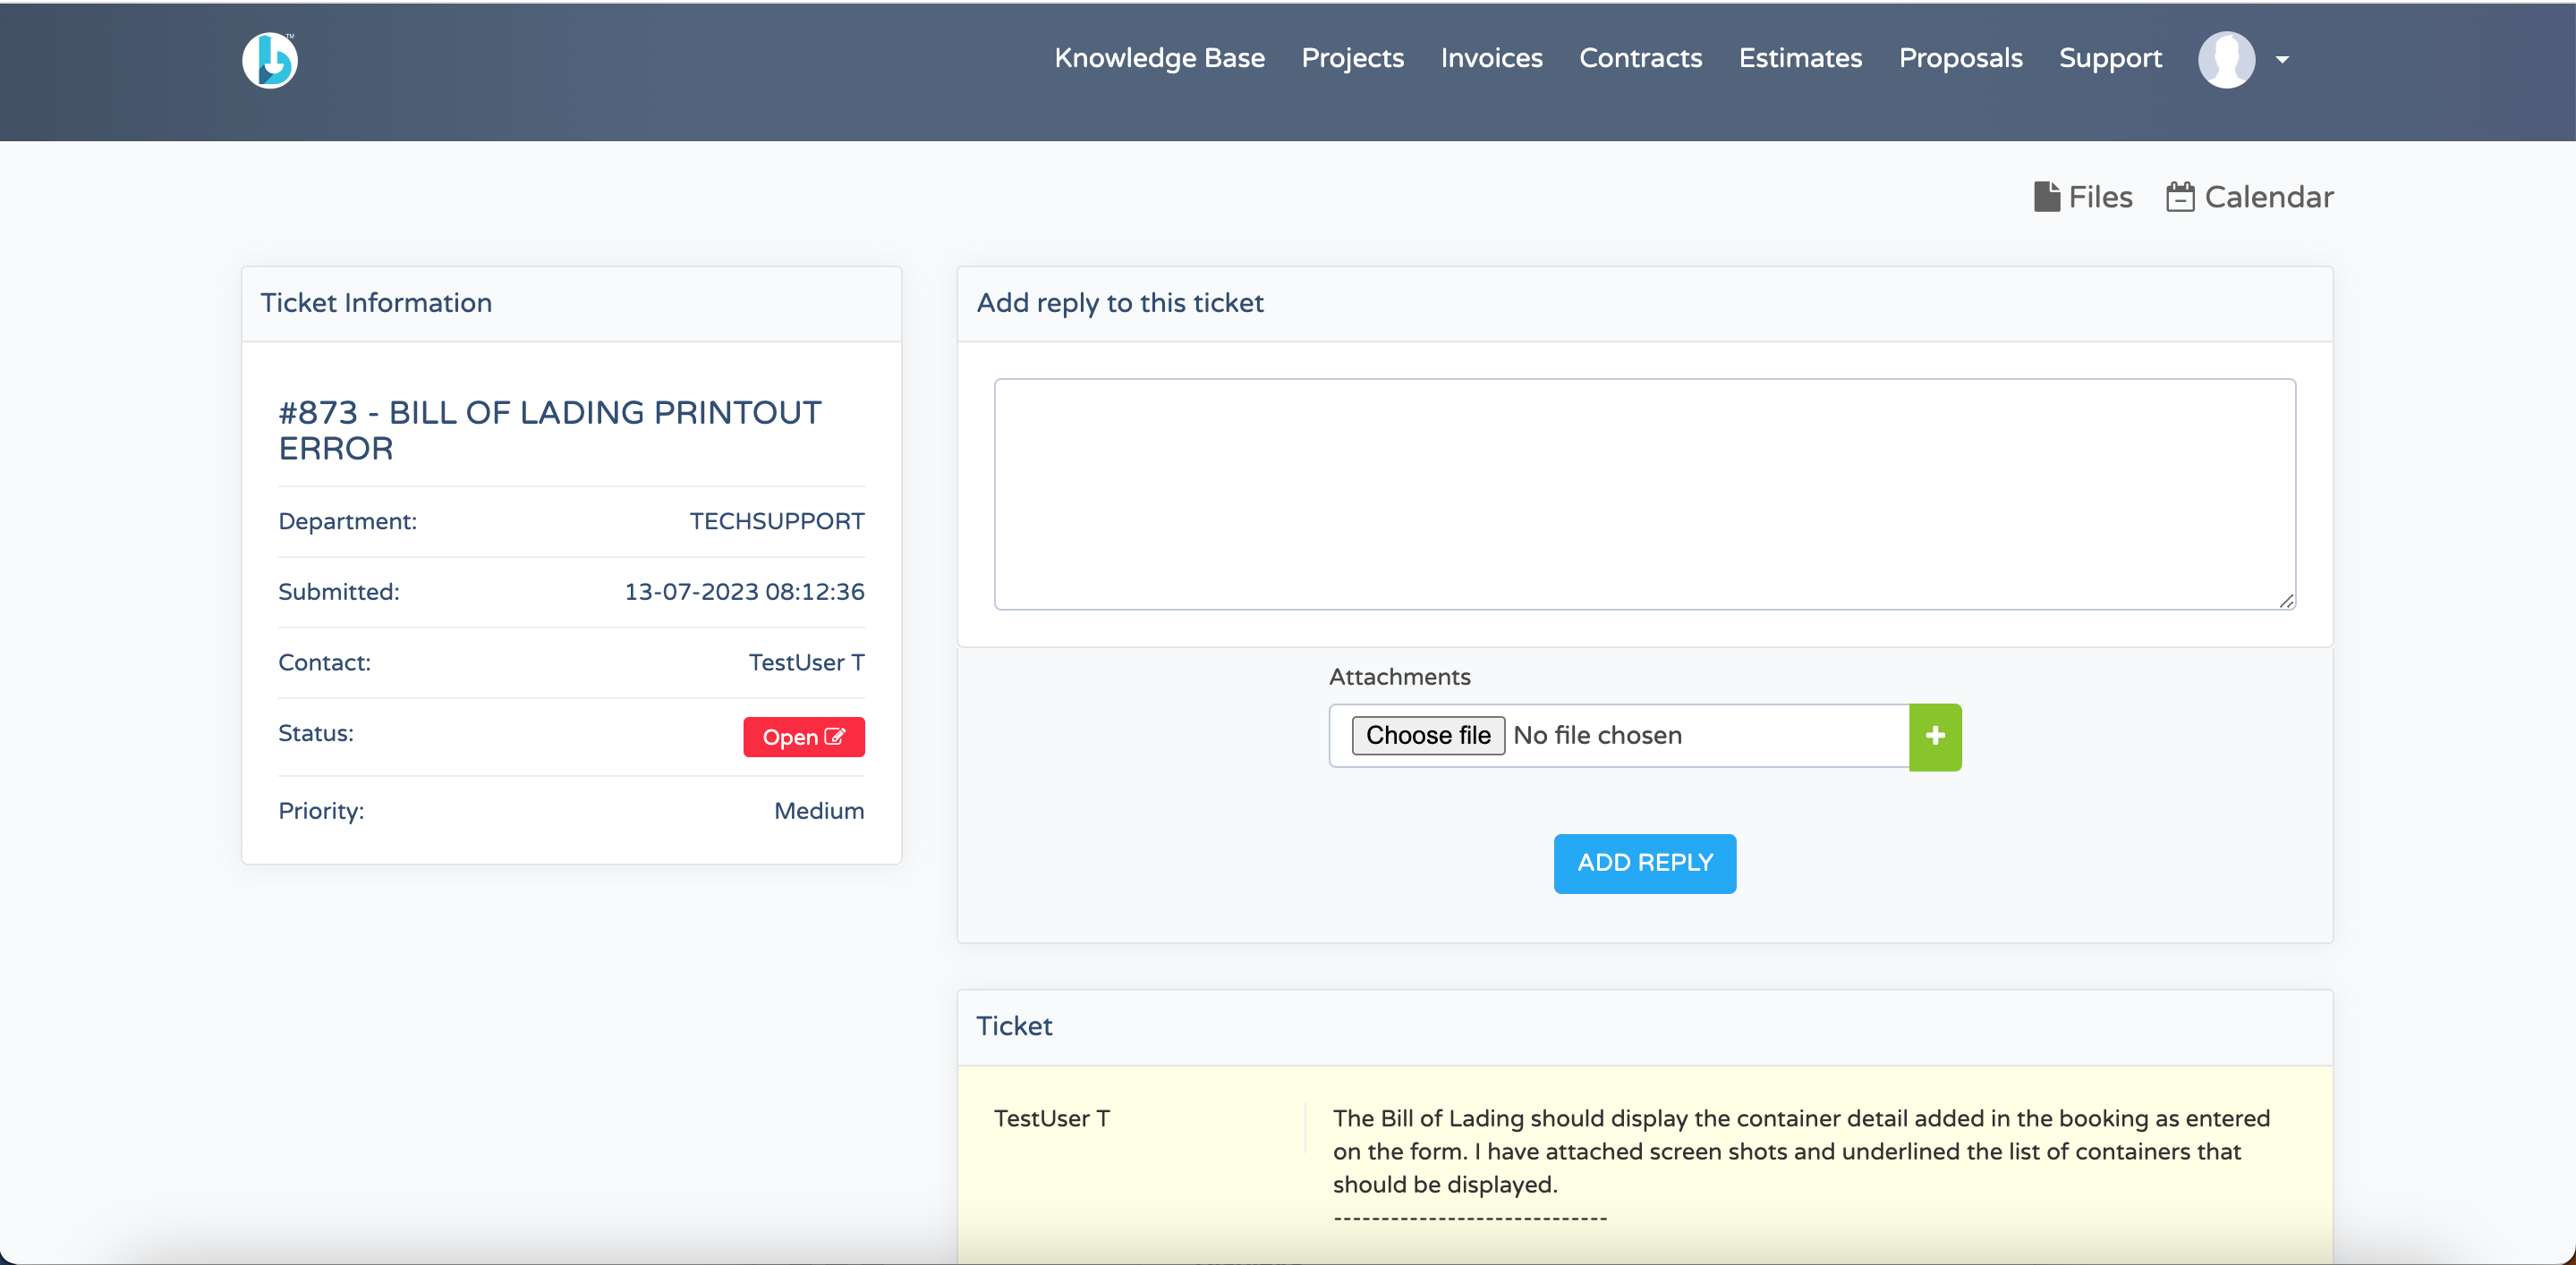
Task: Expand the profile dropdown caret
Action: click(x=2282, y=60)
